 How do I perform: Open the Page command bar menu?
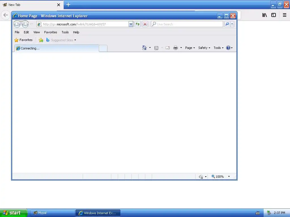[x=190, y=48]
